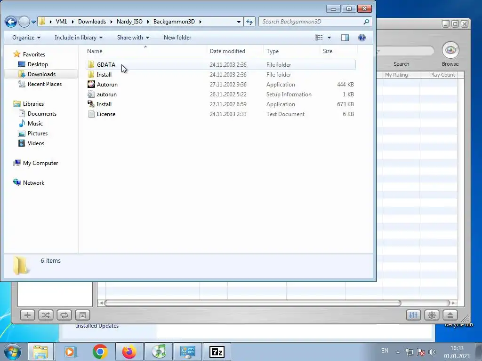Screen dimensions: 482x361
Task: Expand the arrow after Backgammon3D breadcrumb
Action: click(x=201, y=22)
